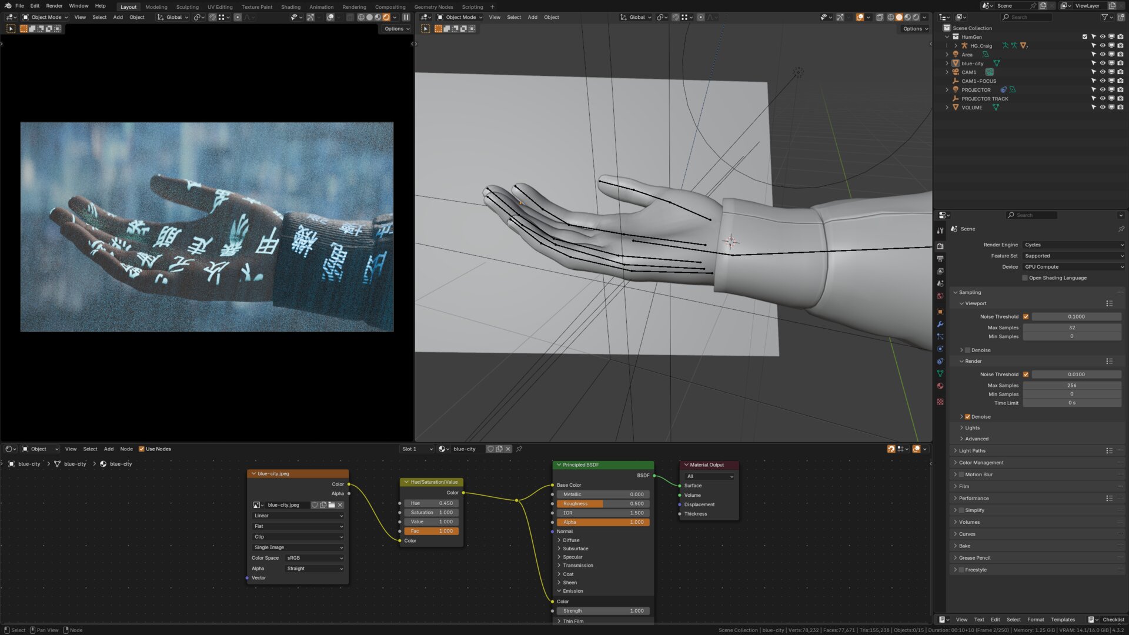Open the Feature Set dropdown

click(x=1074, y=256)
